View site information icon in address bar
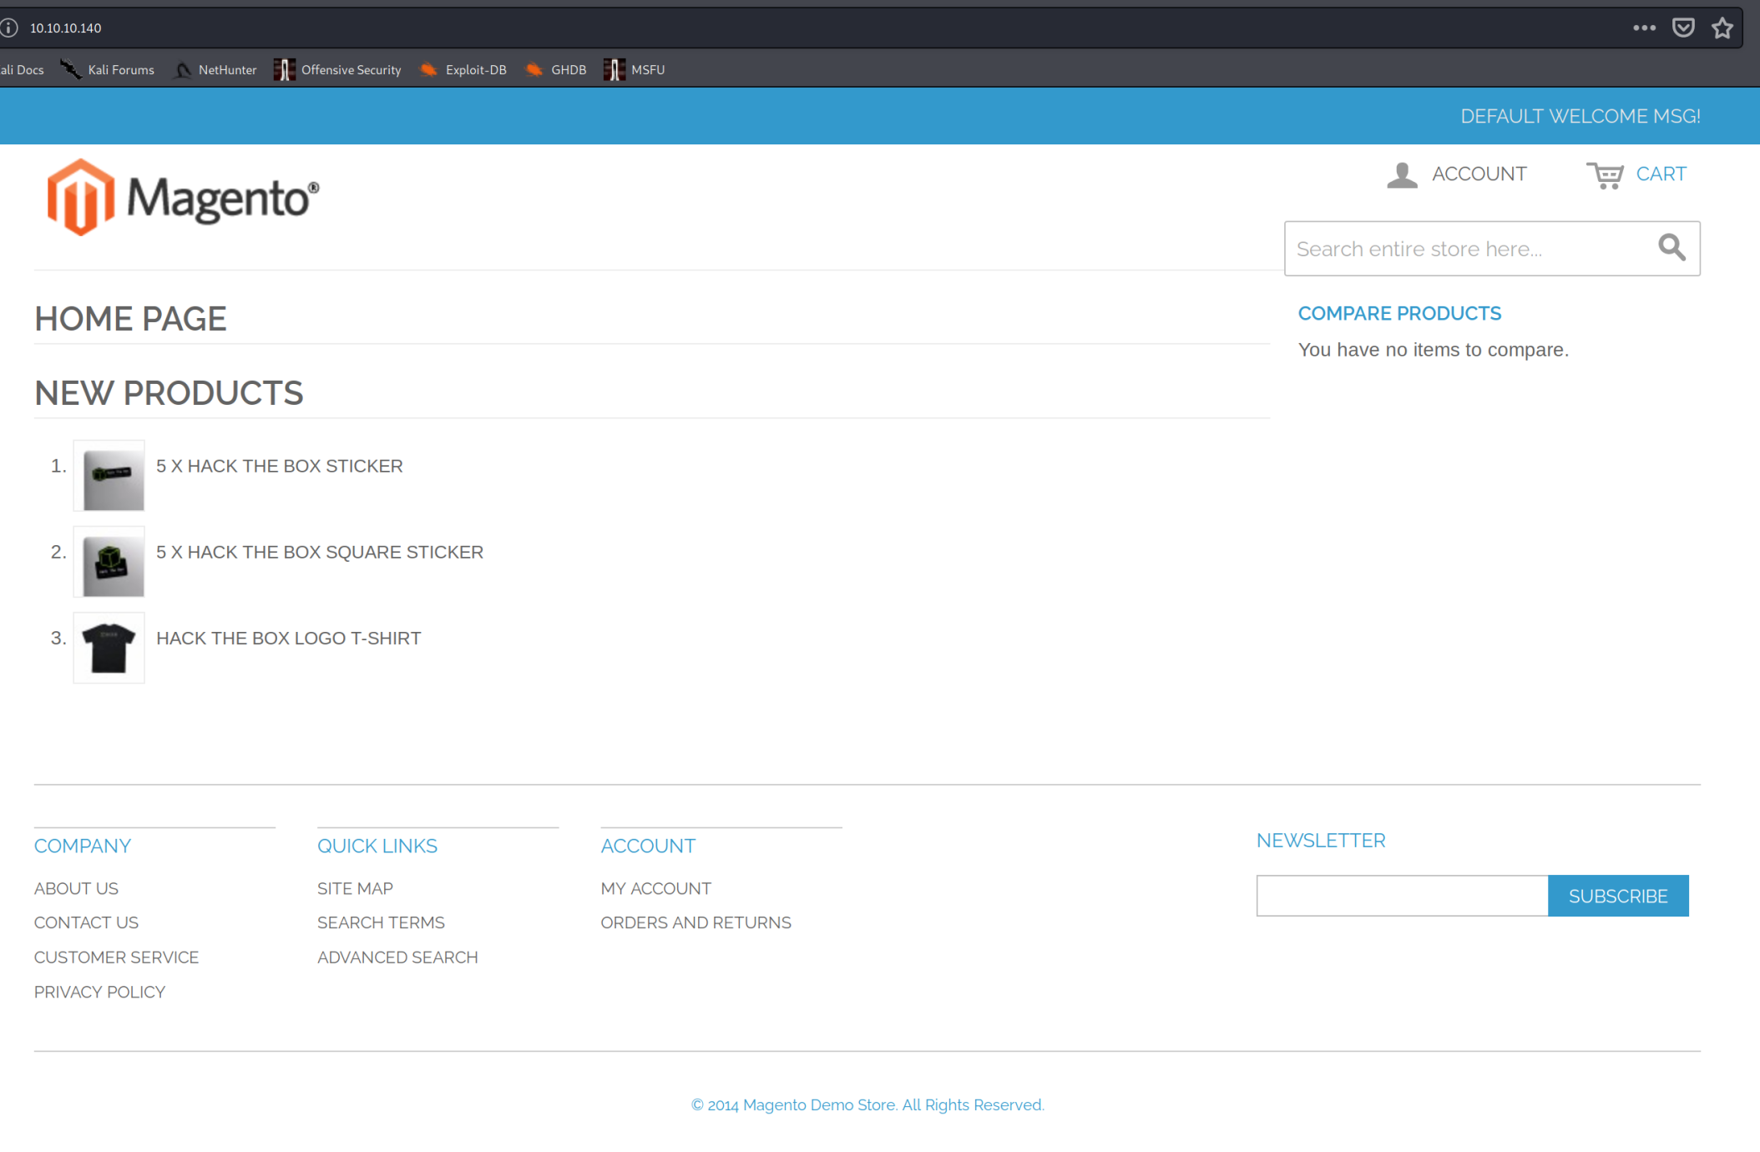The width and height of the screenshot is (1760, 1152). click(x=9, y=28)
